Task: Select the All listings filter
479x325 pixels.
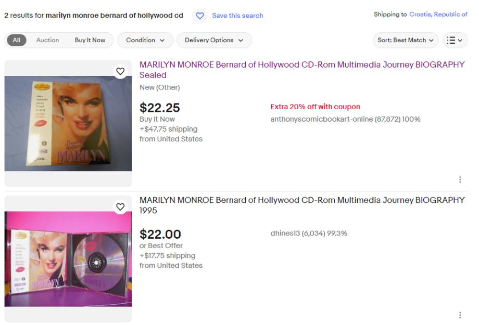Action: click(16, 40)
